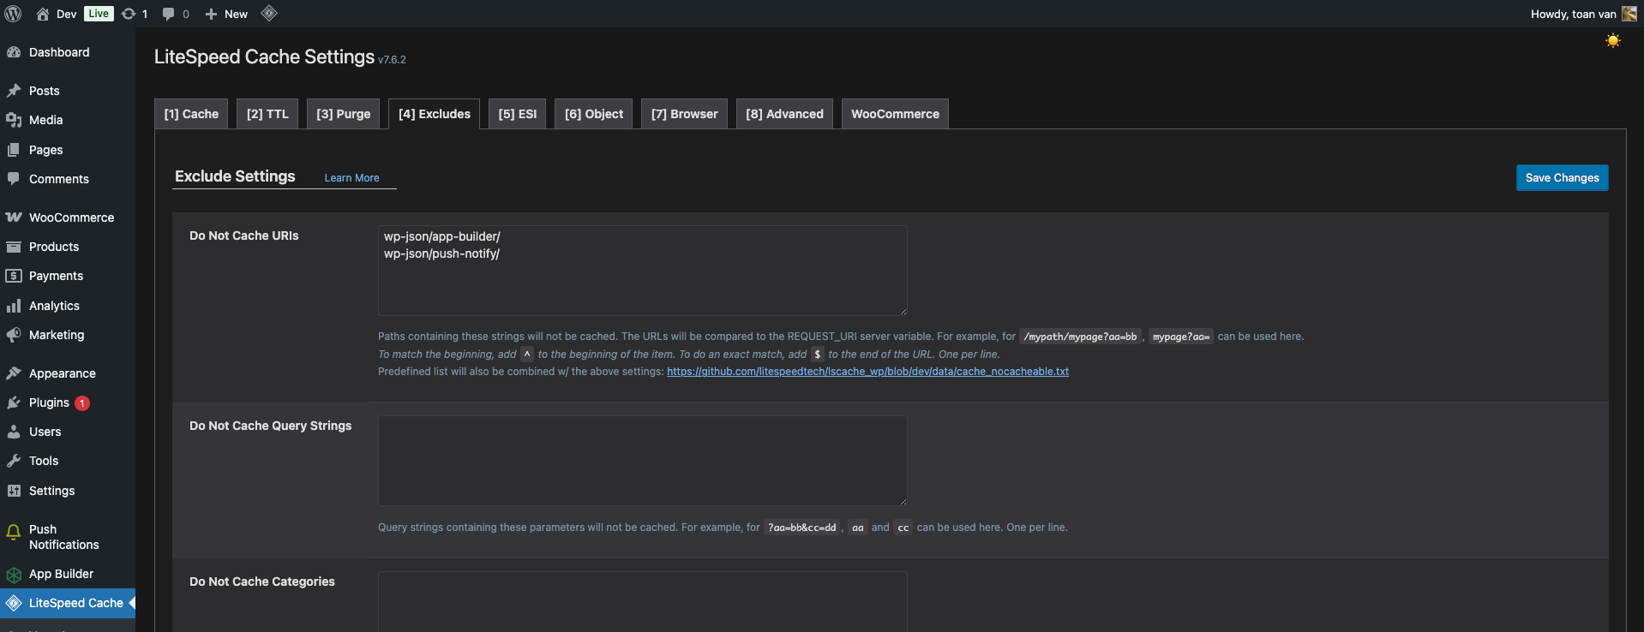
Task: Click the Save Changes button
Action: 1562,178
